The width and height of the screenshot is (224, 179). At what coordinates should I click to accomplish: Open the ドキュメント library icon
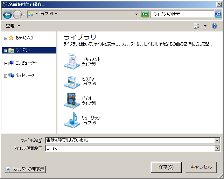tap(72, 61)
